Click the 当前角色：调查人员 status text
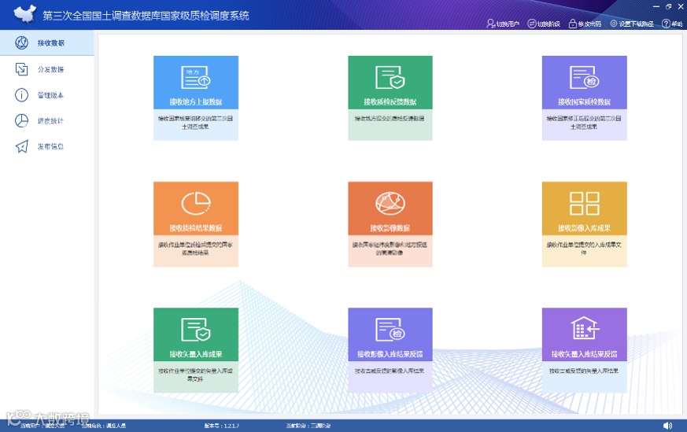The width and height of the screenshot is (687, 432). pyautogui.click(x=103, y=426)
